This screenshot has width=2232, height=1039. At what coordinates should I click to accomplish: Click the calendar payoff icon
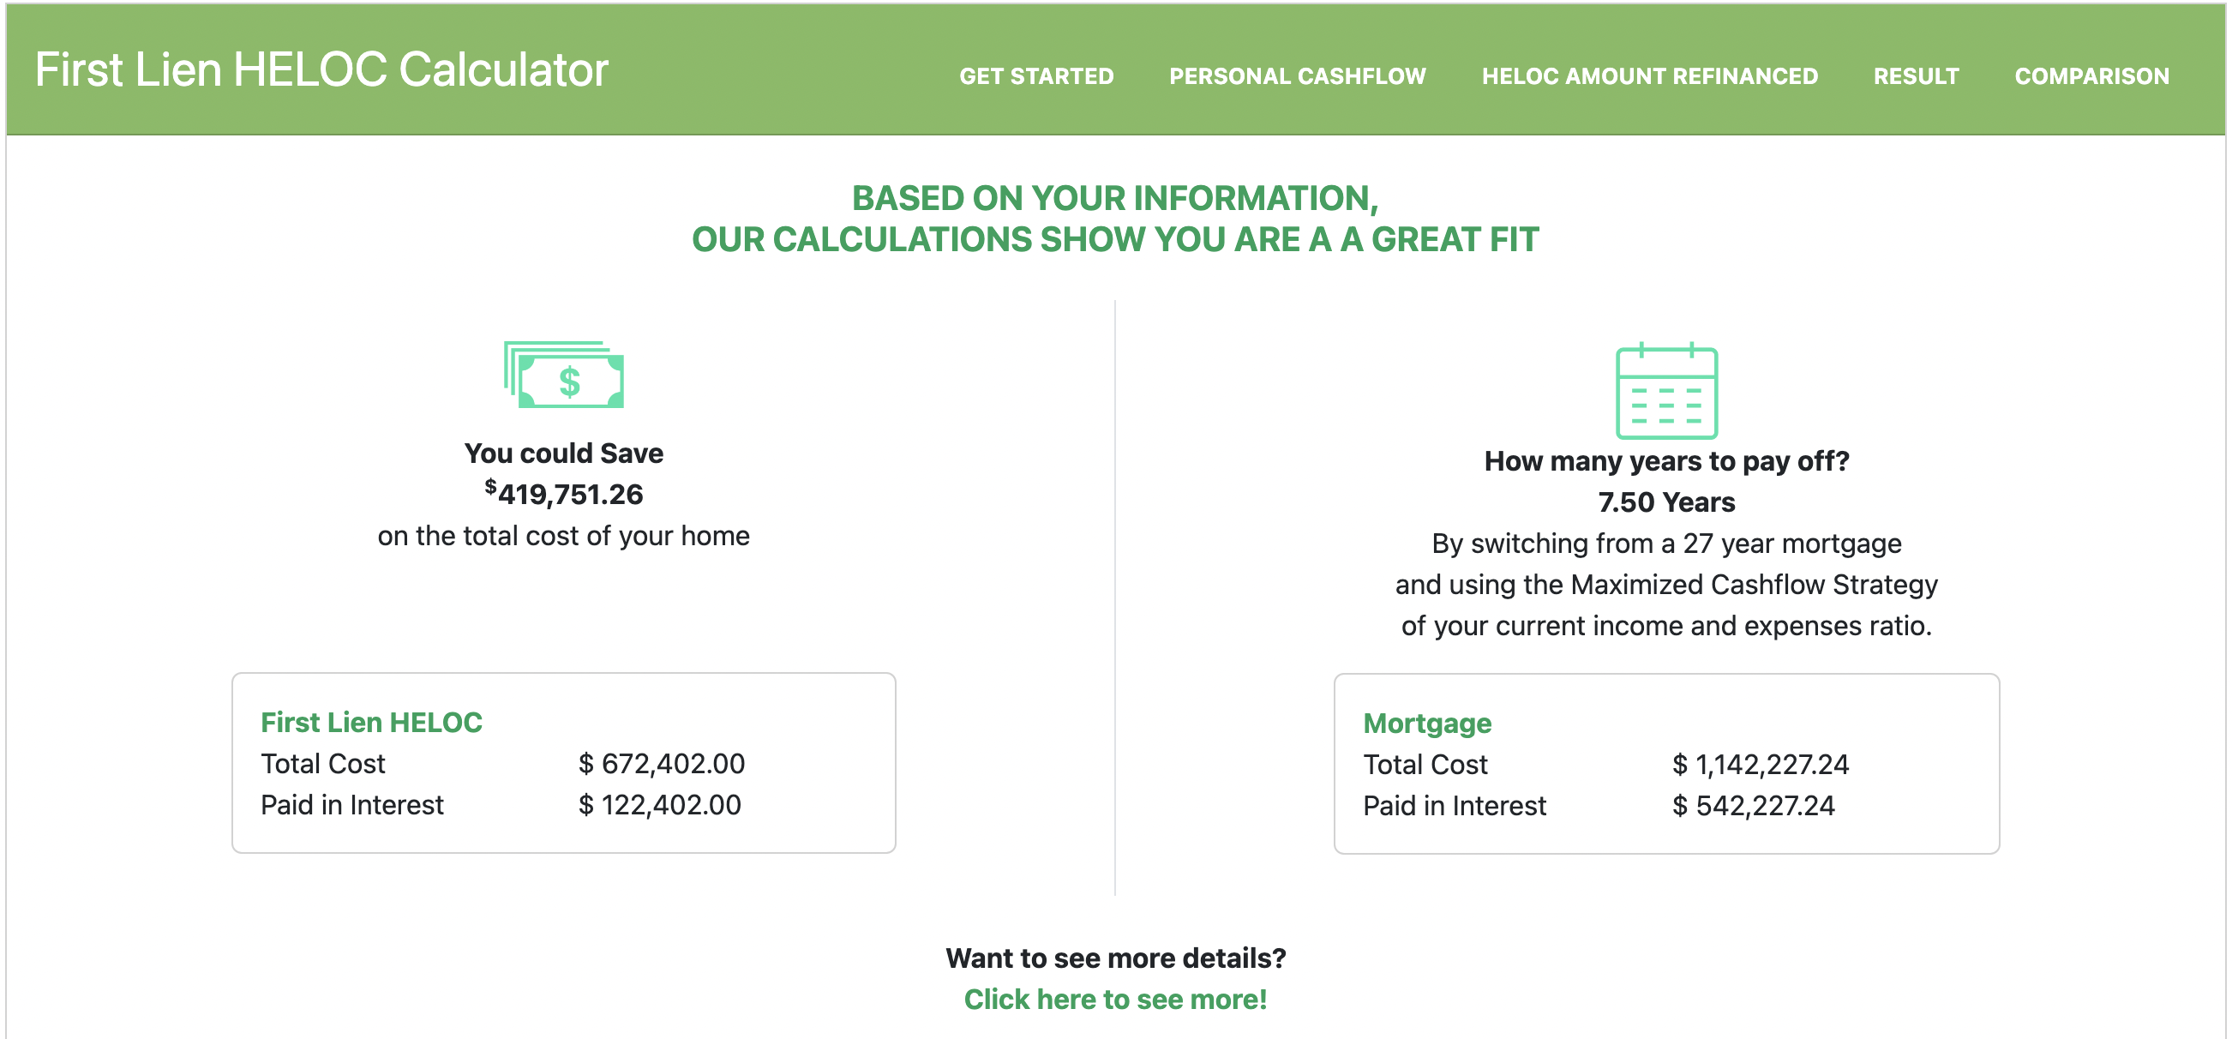[1666, 392]
